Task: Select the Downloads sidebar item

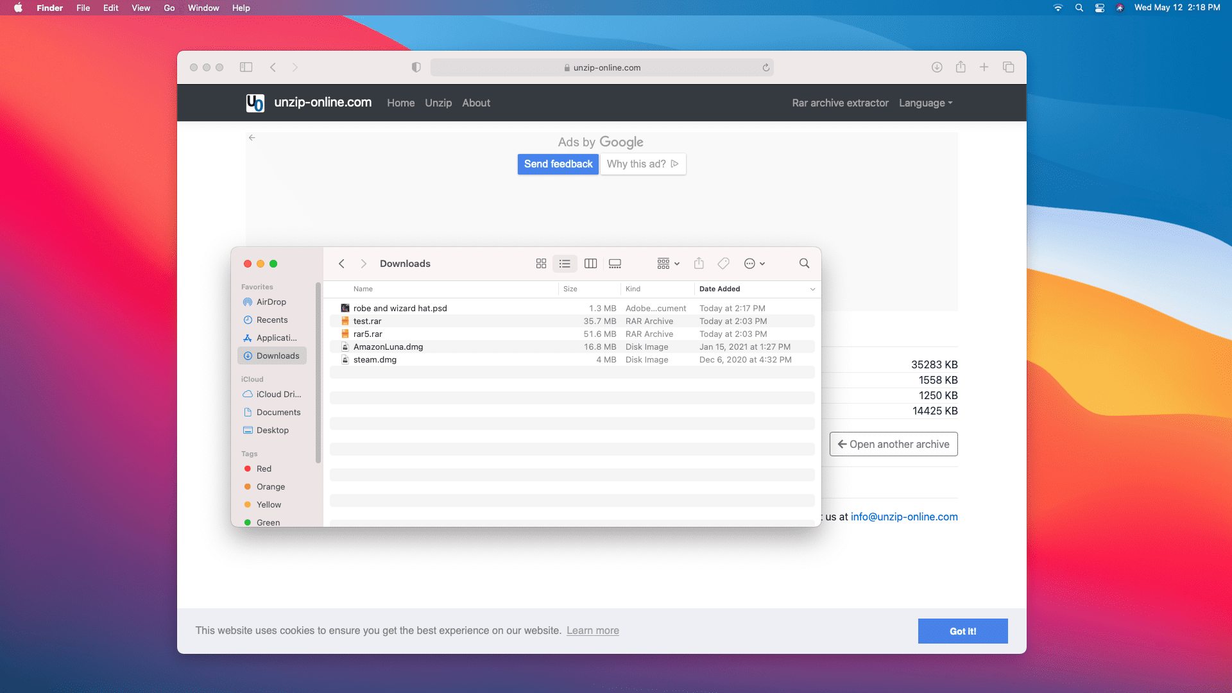Action: tap(278, 355)
